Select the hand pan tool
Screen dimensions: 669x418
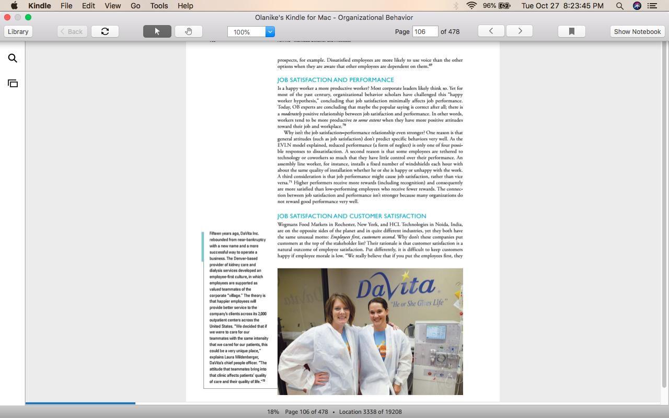coord(189,31)
